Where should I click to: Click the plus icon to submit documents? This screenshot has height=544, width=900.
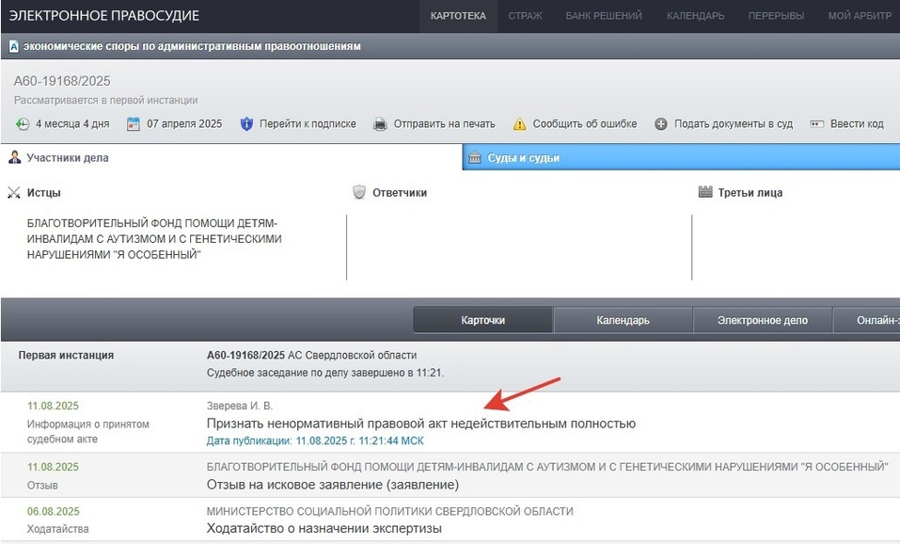click(661, 124)
